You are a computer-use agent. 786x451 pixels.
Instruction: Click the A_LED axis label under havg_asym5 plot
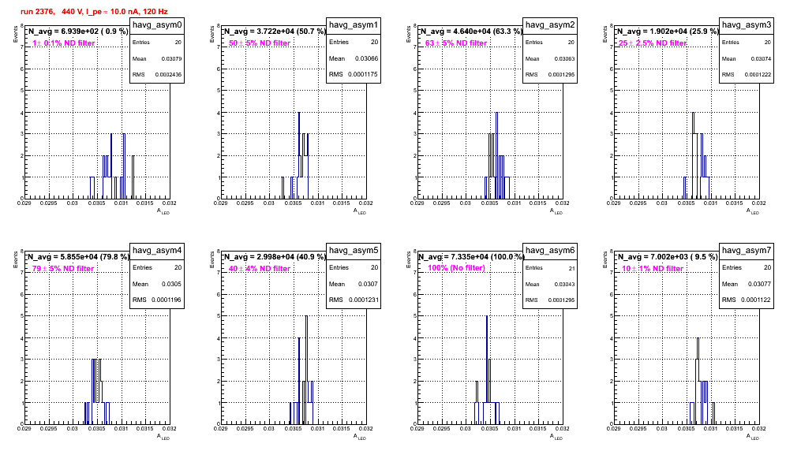click(360, 437)
